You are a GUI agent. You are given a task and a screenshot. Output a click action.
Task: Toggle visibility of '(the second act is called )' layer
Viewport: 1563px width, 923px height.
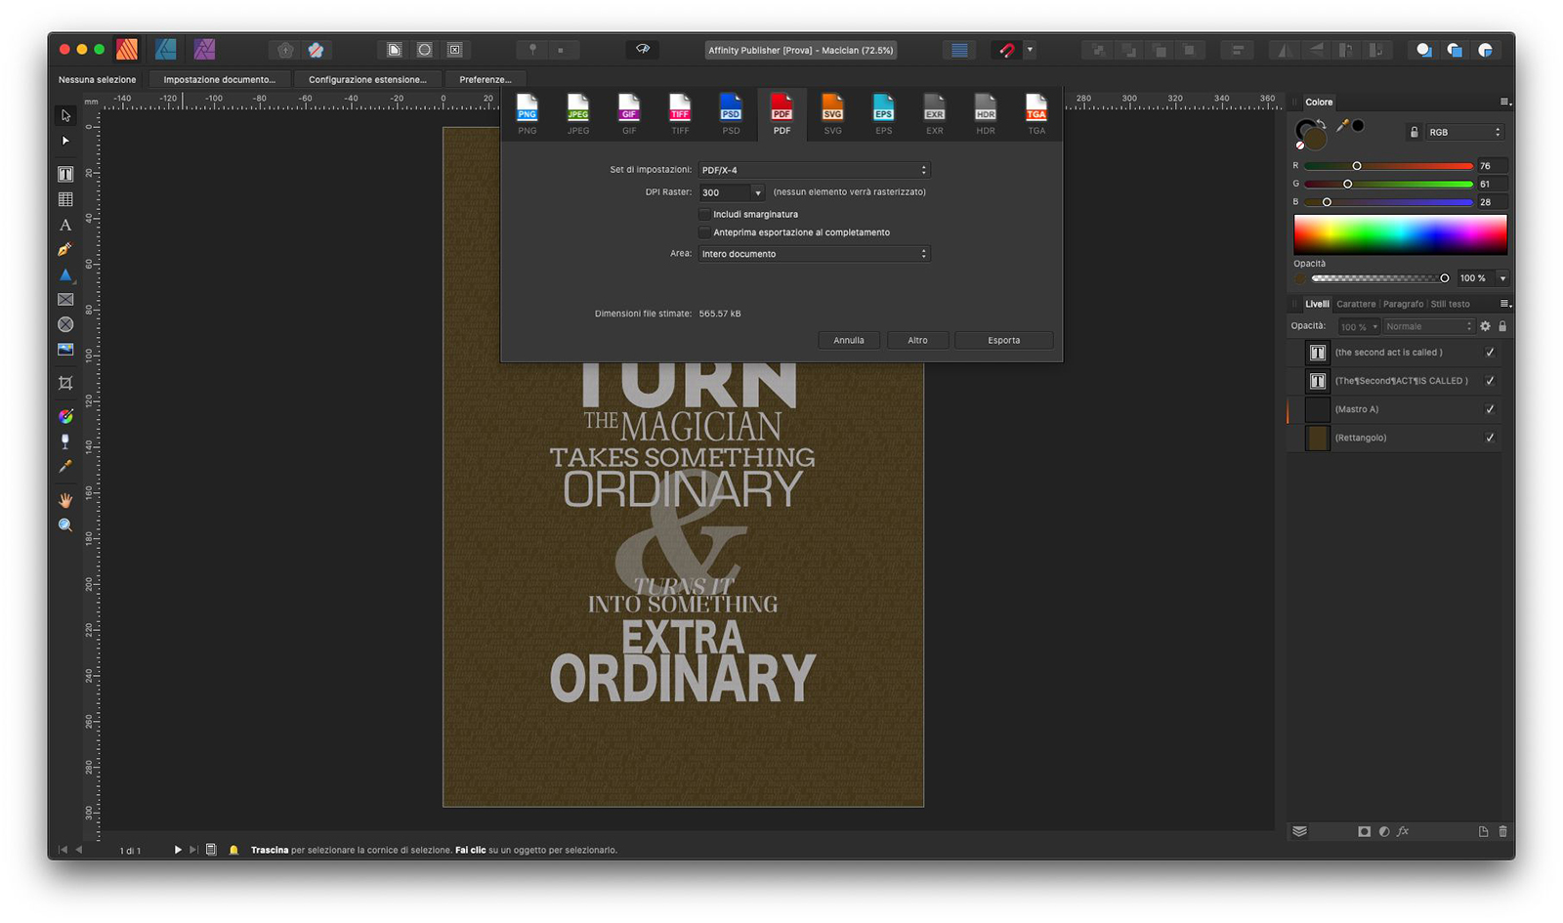click(x=1490, y=353)
